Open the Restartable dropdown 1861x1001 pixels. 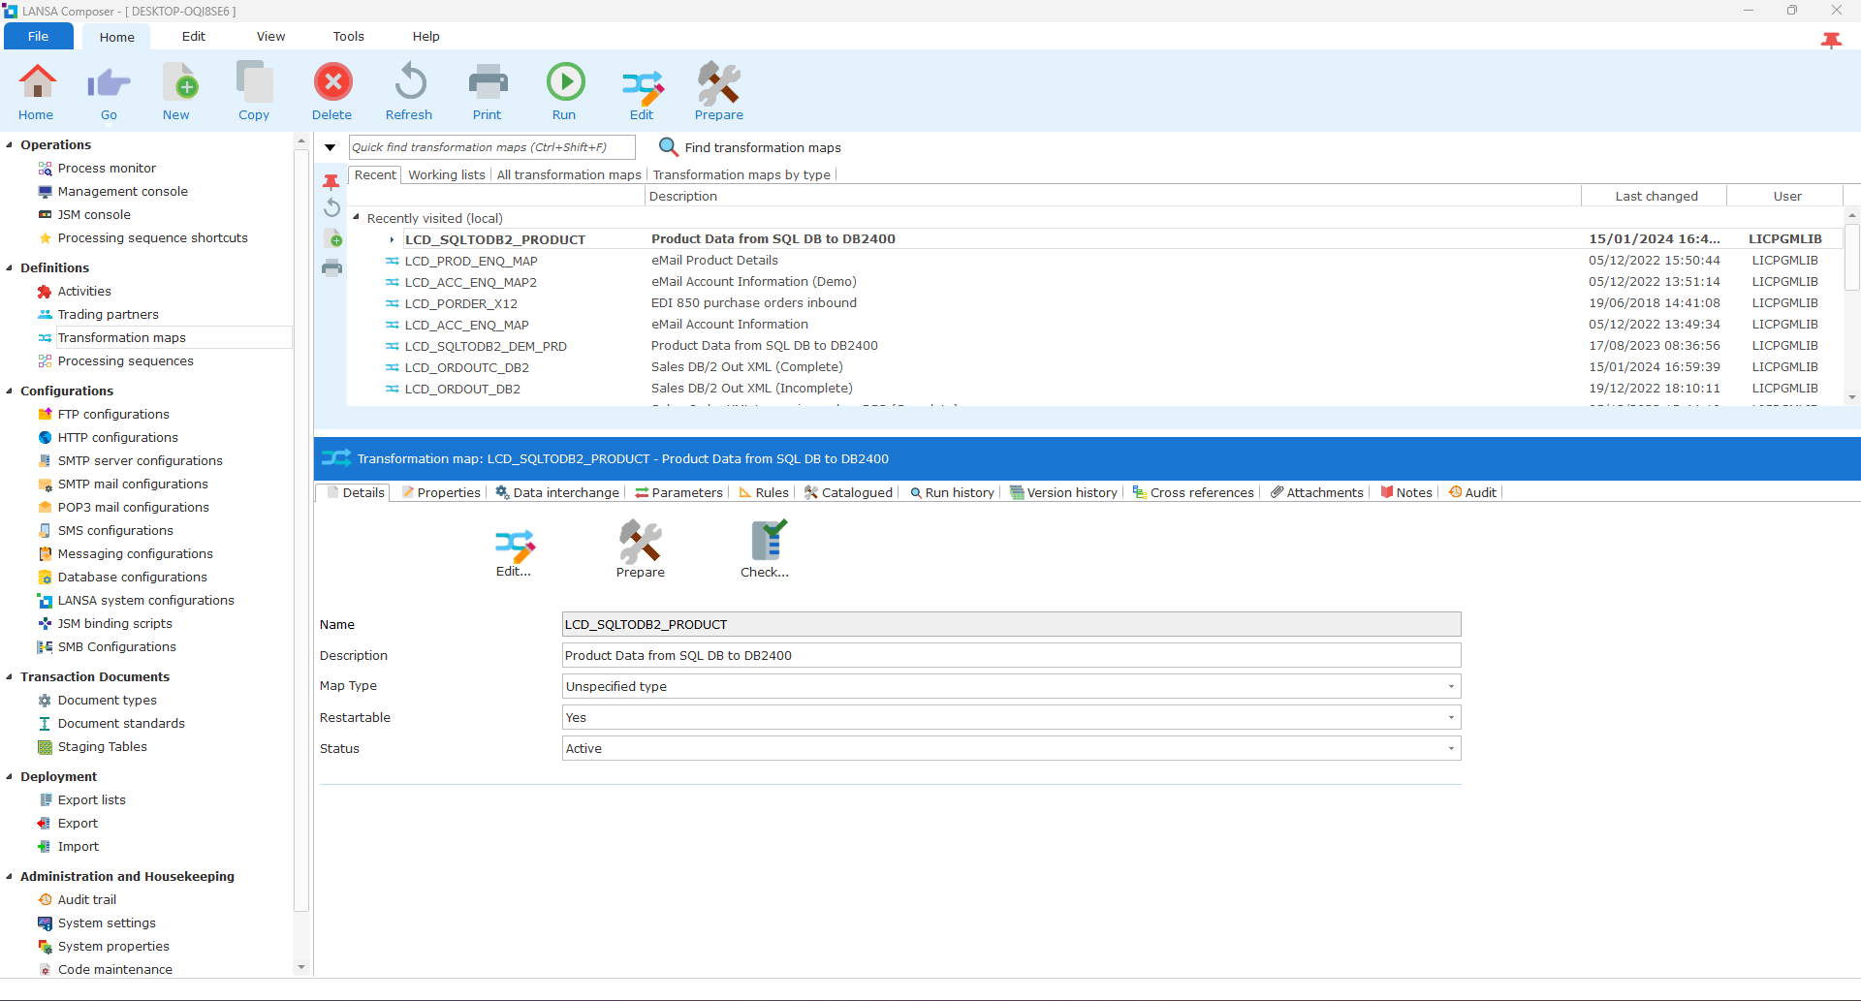click(1451, 718)
